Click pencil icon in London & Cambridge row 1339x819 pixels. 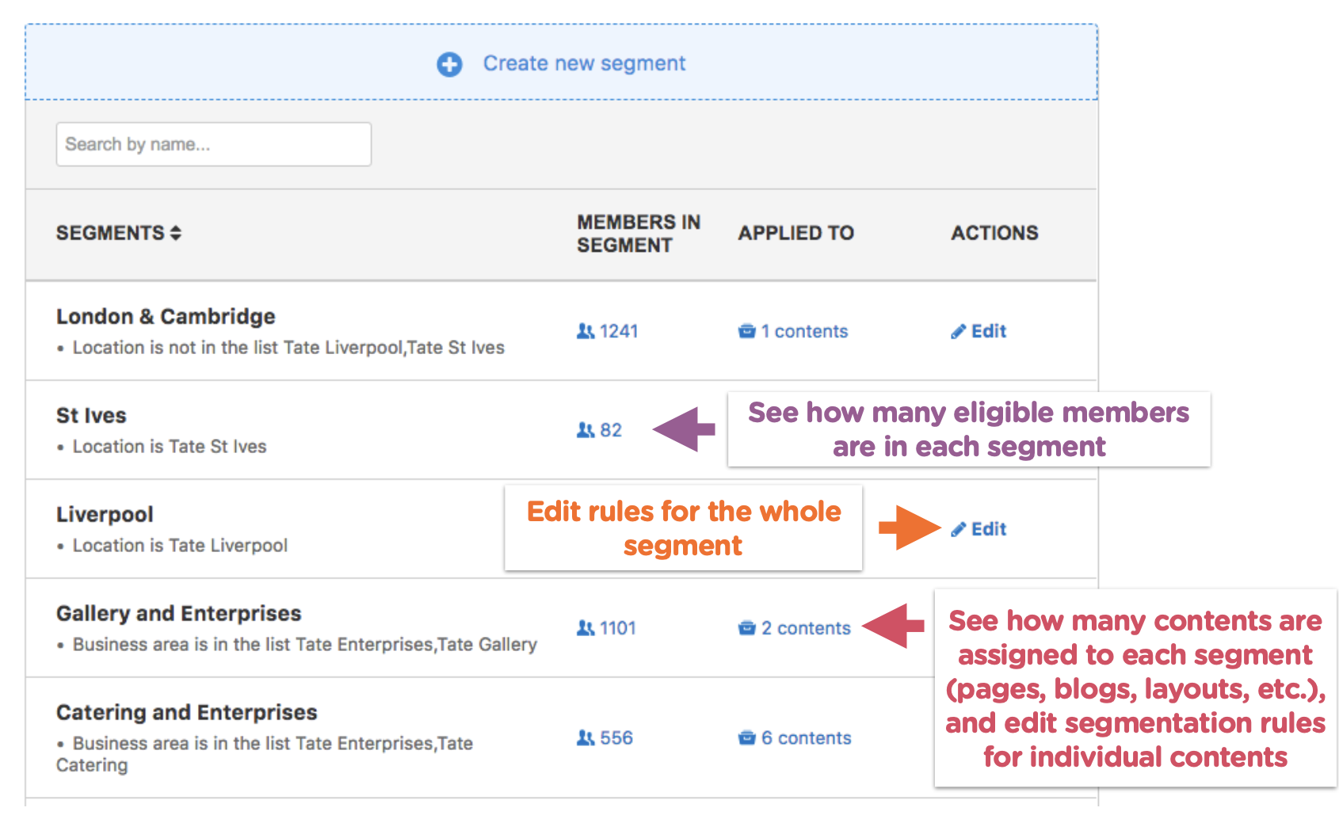[x=959, y=331]
